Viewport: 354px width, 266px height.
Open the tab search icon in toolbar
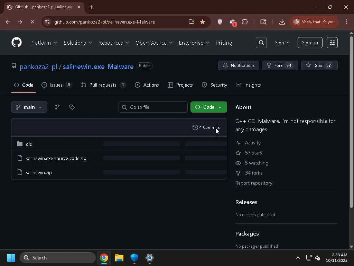(263, 22)
